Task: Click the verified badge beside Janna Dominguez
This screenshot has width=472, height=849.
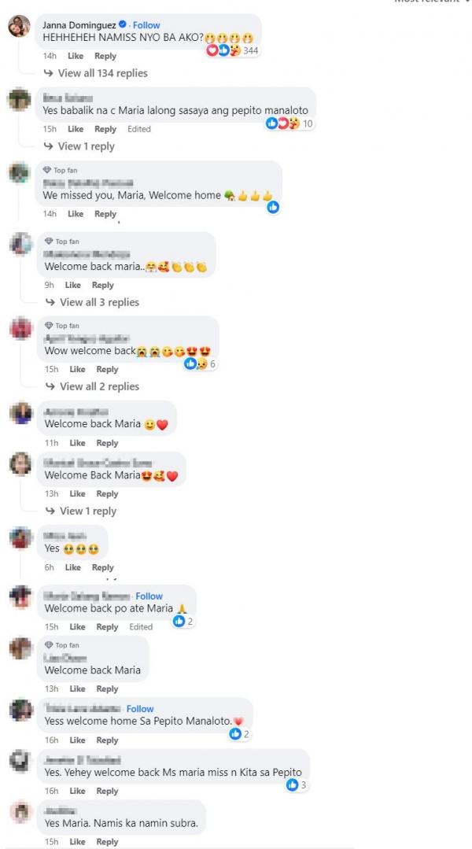Action: pos(123,24)
